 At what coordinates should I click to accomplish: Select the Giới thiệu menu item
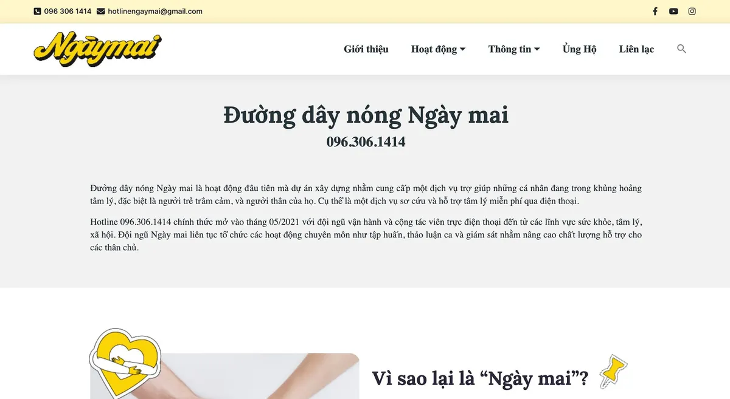(366, 49)
